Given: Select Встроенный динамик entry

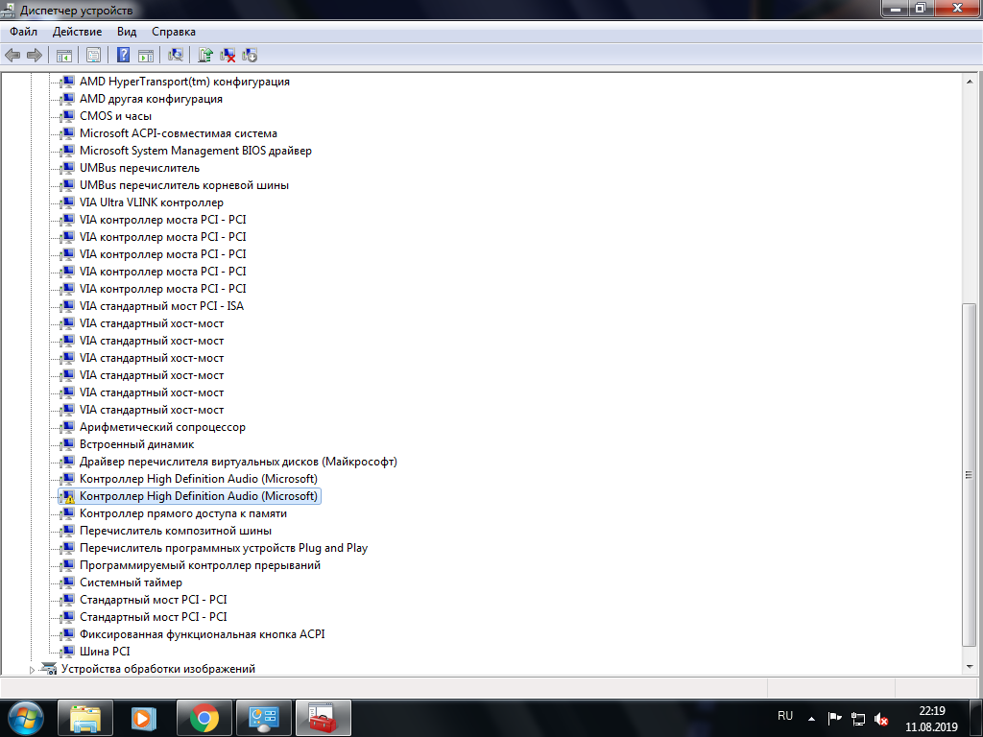Looking at the screenshot, I should pyautogui.click(x=136, y=444).
